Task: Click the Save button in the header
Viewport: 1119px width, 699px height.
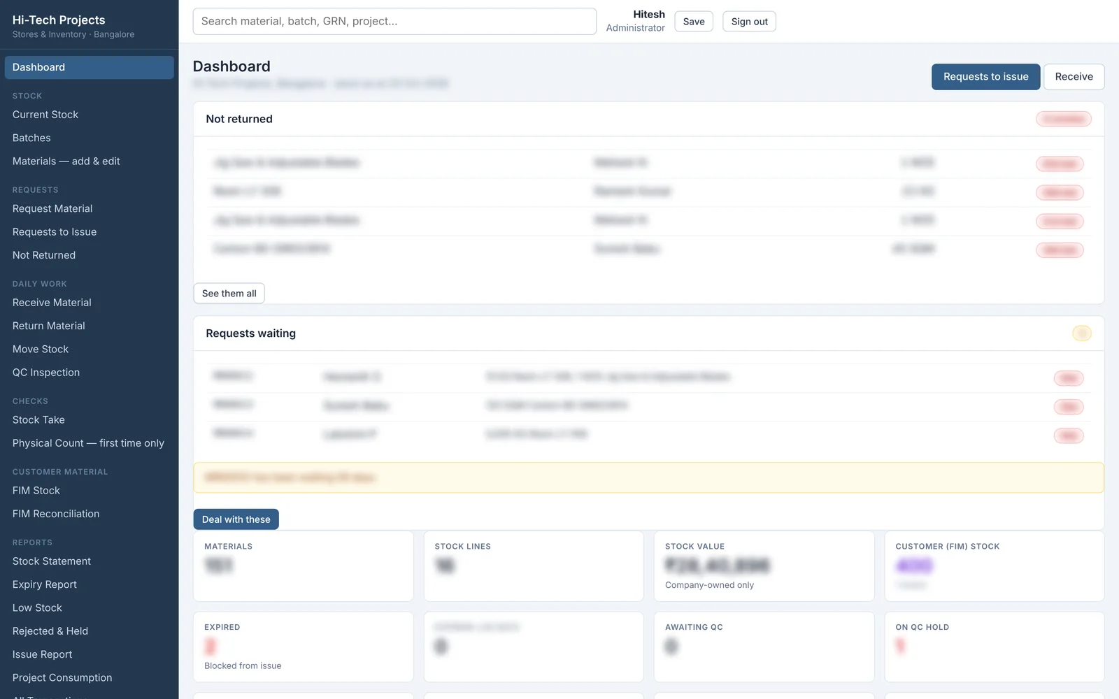Action: [x=694, y=22]
